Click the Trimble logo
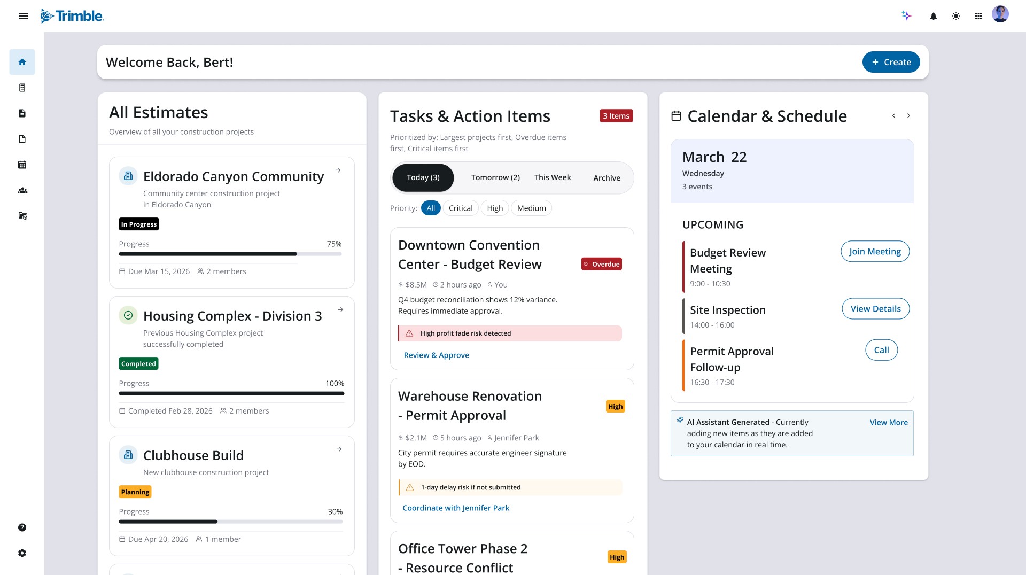 (x=72, y=16)
